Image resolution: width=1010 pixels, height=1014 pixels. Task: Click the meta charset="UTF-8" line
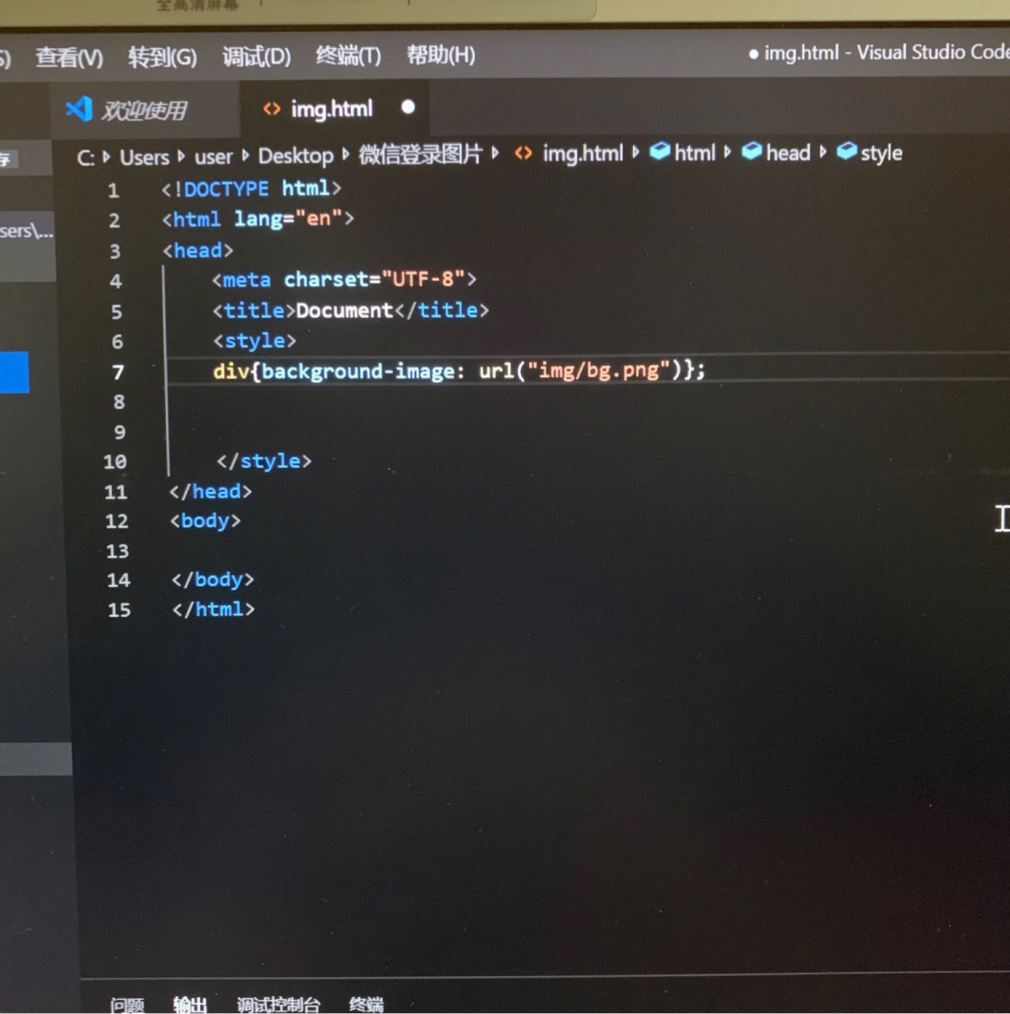tap(344, 280)
